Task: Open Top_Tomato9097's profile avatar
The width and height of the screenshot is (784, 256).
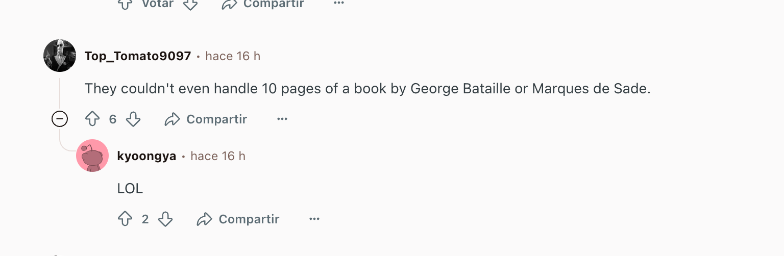Action: pos(60,56)
